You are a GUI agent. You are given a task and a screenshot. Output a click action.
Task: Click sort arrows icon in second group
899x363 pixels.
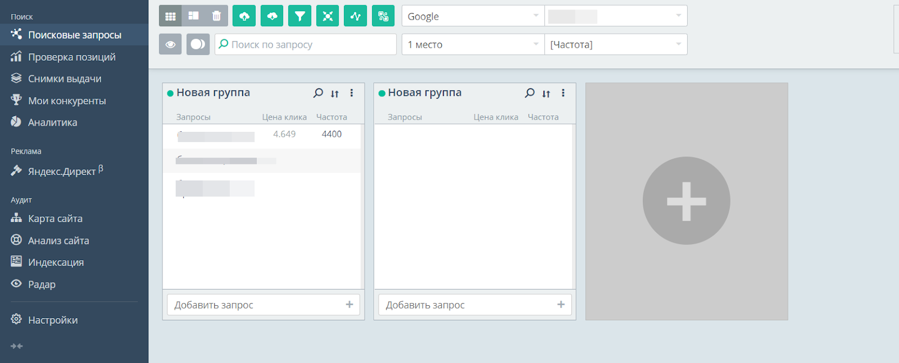pyautogui.click(x=546, y=94)
